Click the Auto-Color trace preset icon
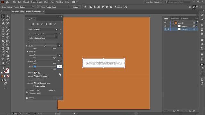Screen dimensions: 205x115 pyautogui.click(x=33, y=24)
